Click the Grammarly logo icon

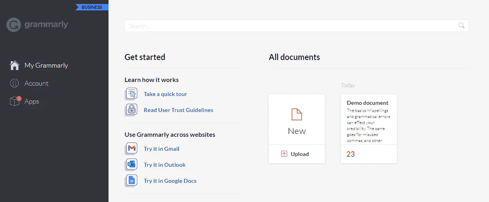pos(14,25)
